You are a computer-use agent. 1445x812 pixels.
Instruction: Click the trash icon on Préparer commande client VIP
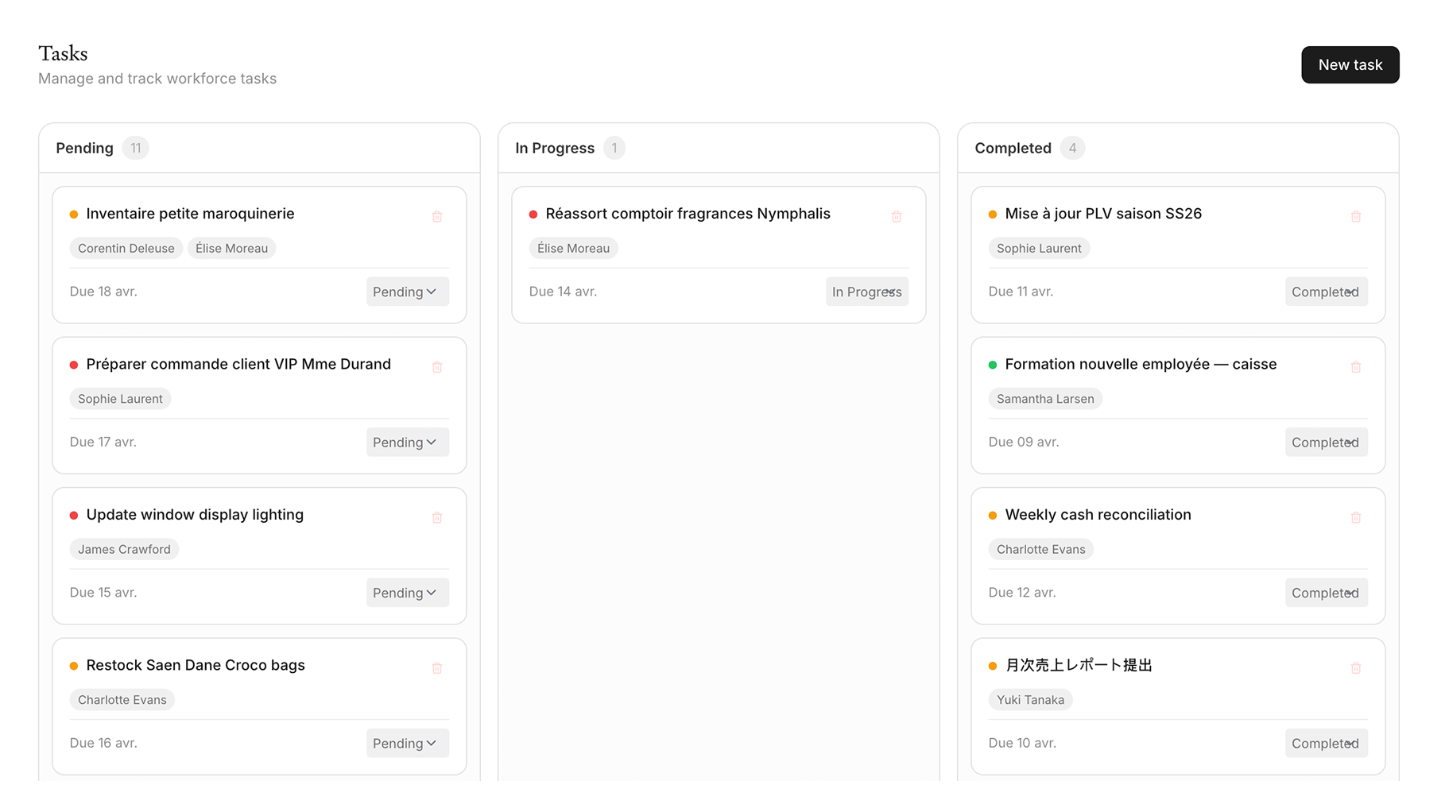point(436,366)
